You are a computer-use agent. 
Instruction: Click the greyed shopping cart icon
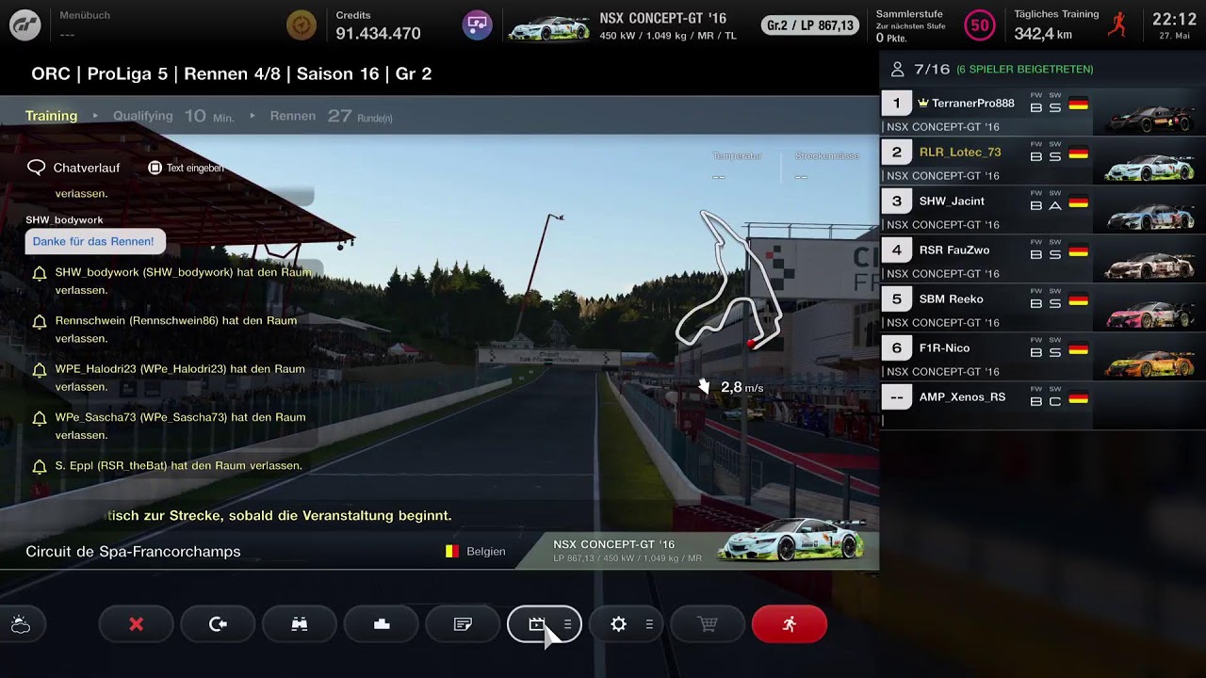pyautogui.click(x=708, y=624)
